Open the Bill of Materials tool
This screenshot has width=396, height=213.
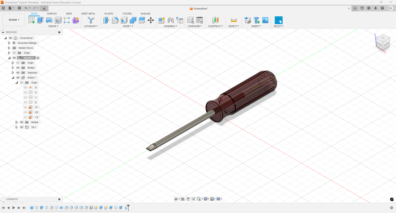pyautogui.click(x=180, y=20)
